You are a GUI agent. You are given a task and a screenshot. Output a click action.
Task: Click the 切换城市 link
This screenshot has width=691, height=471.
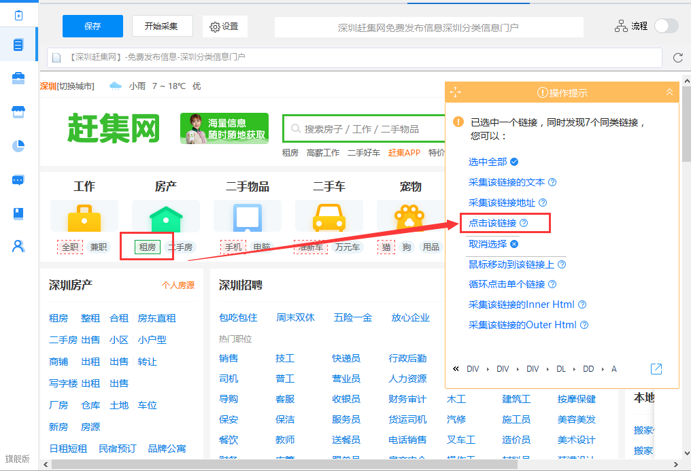point(75,86)
